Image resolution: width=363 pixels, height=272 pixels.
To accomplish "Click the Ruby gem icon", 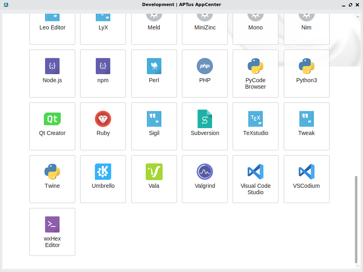I will coord(103,119).
